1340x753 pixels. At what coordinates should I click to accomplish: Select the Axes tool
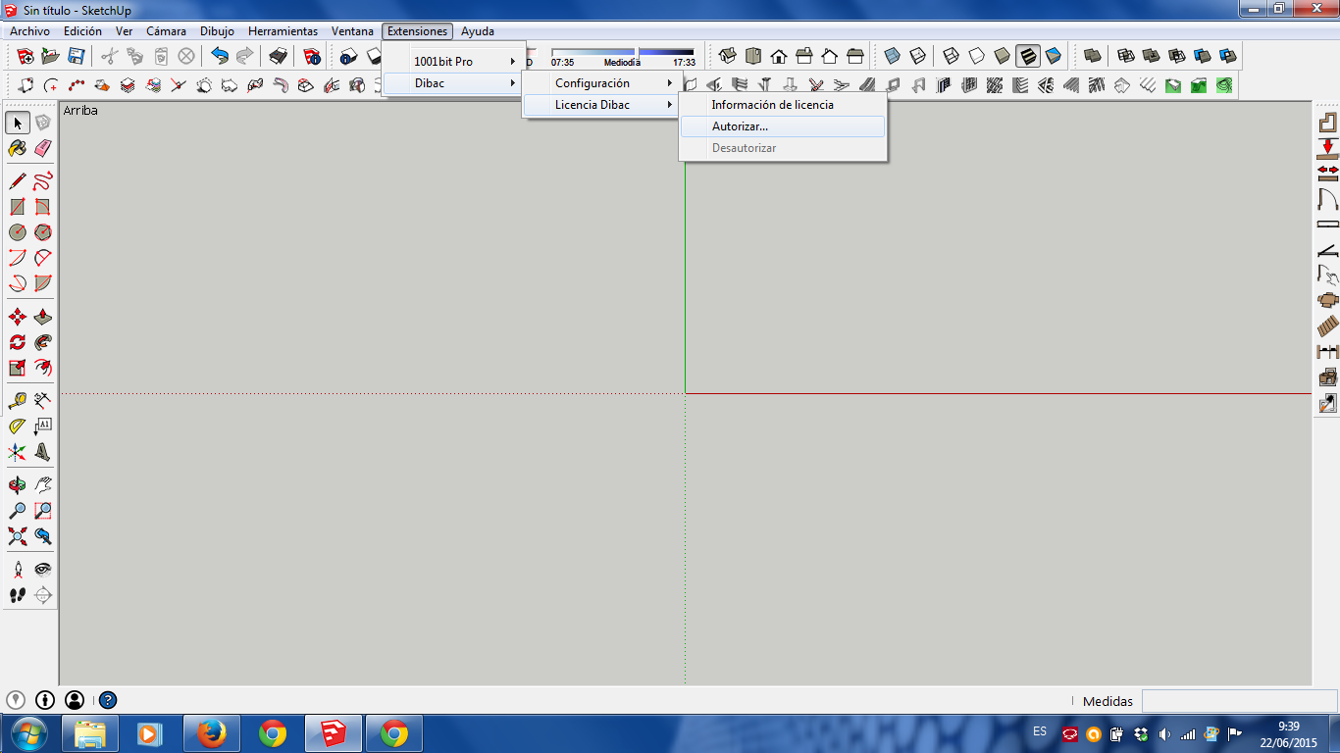(18, 452)
